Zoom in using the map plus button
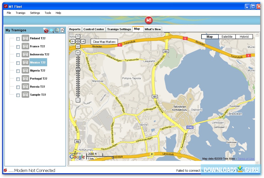264x178 pixels. tap(78, 53)
